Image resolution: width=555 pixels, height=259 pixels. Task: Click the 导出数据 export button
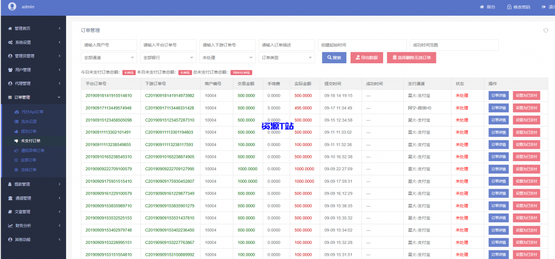coord(367,58)
